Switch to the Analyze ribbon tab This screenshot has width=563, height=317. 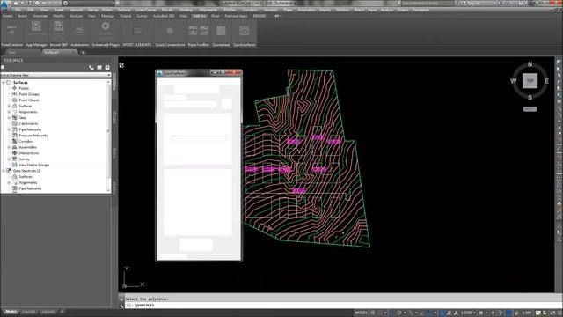point(77,16)
